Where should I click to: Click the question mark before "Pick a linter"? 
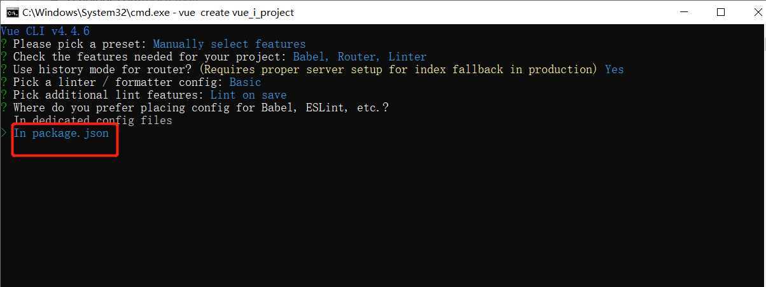coord(4,82)
